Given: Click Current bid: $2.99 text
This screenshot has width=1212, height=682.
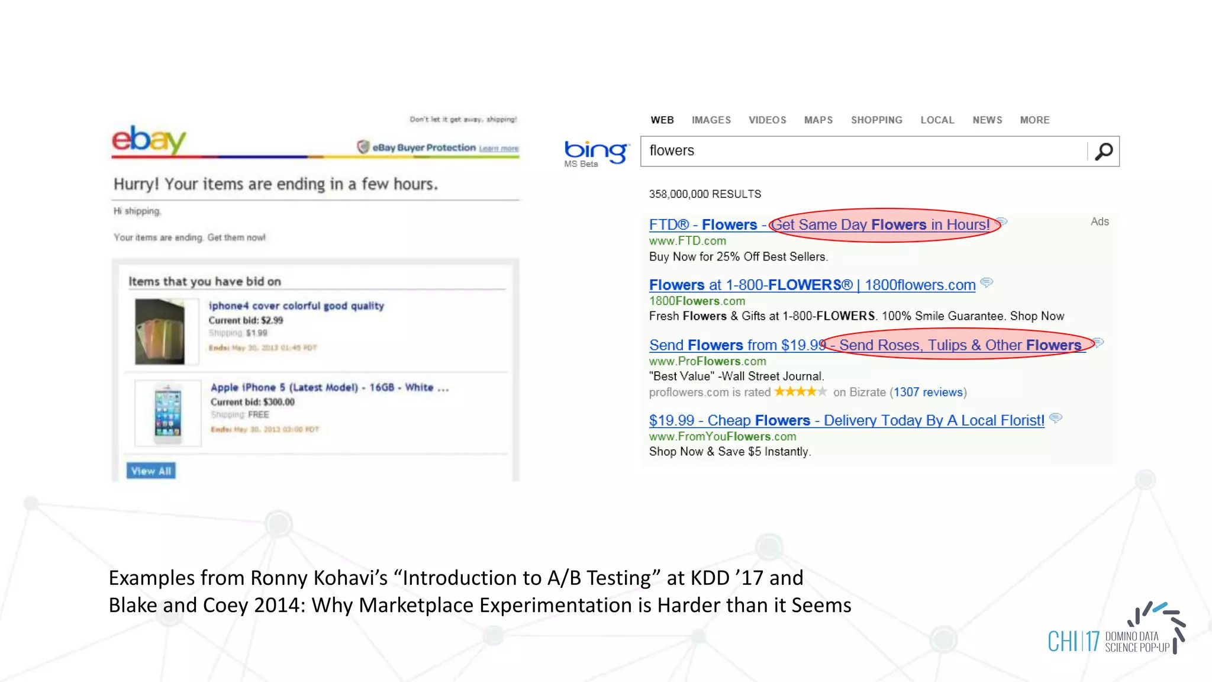Looking at the screenshot, I should point(246,320).
